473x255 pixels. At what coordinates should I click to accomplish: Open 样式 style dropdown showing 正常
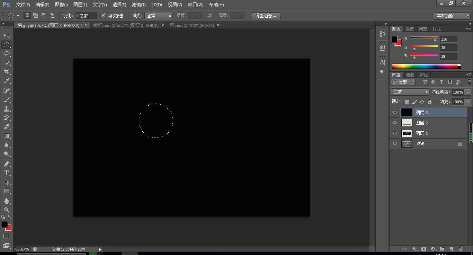pyautogui.click(x=158, y=16)
